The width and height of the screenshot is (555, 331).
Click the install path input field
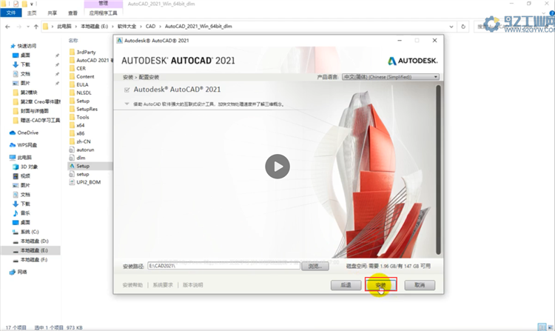(223, 266)
